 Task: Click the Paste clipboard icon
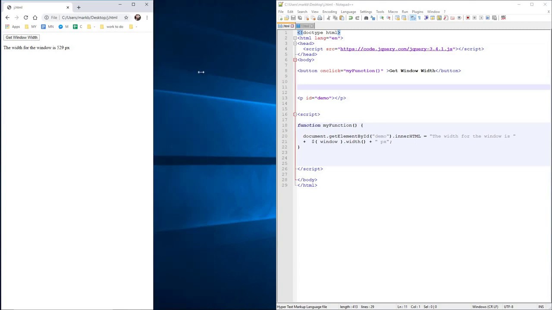pos(342,18)
